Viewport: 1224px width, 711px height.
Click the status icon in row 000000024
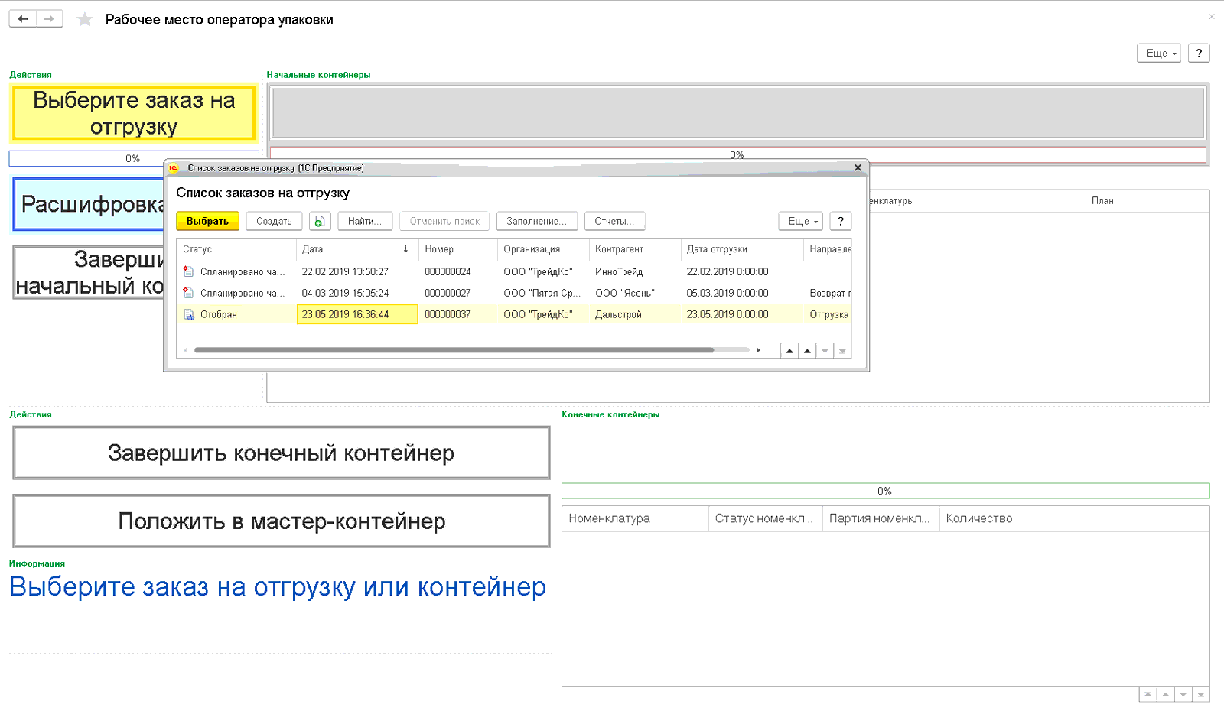[188, 271]
